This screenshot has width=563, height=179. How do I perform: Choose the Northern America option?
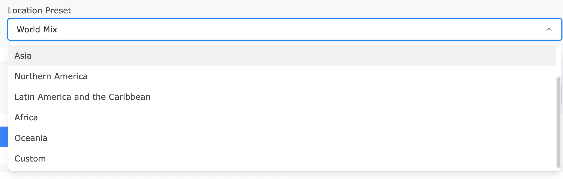(51, 76)
